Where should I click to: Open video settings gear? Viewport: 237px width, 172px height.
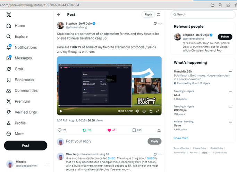click(x=144, y=111)
